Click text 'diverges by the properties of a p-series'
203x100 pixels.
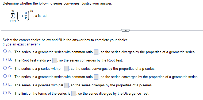tap(122, 85)
